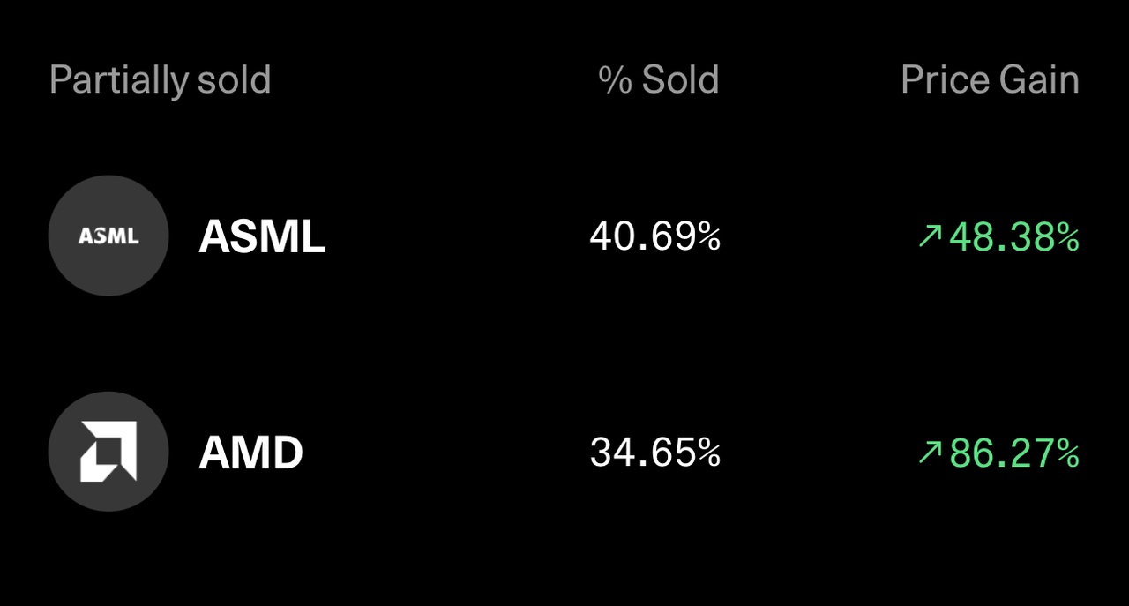The height and width of the screenshot is (606, 1129).
Task: Open the AMD ticker name
Action: (x=250, y=453)
